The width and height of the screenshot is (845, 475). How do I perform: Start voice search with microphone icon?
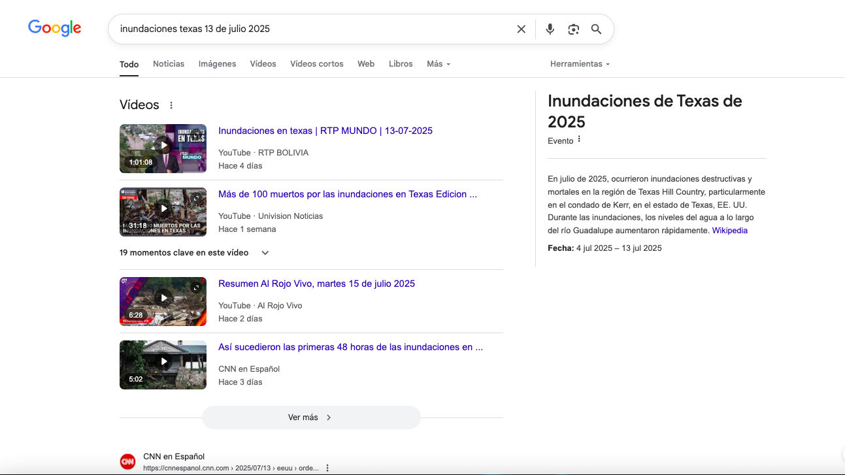click(x=550, y=29)
